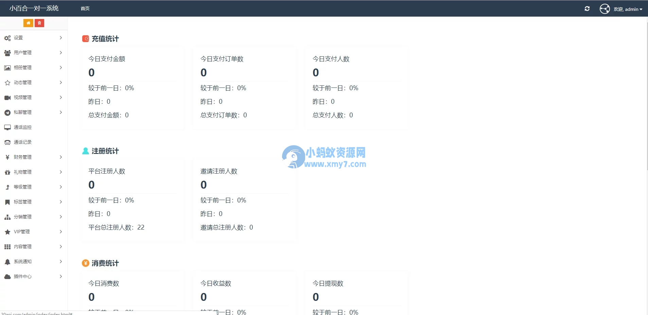
Task: Click the 私聊管理 sidebar icon
Action: 7,112
